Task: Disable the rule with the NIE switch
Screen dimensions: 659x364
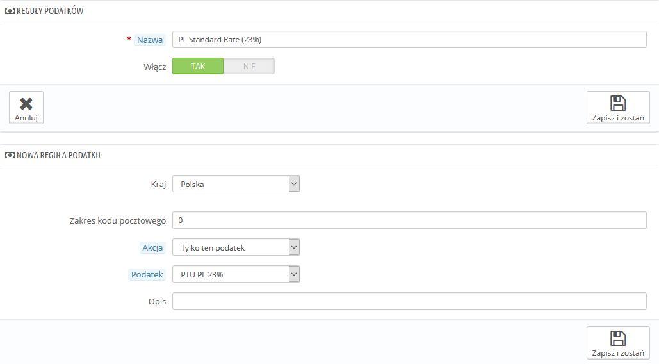Action: (x=249, y=66)
